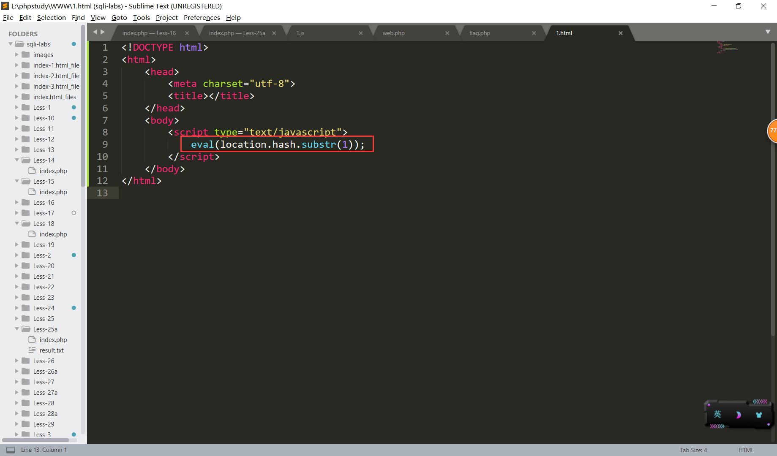Close the 1.html tab
This screenshot has width=777, height=456.
tap(620, 33)
